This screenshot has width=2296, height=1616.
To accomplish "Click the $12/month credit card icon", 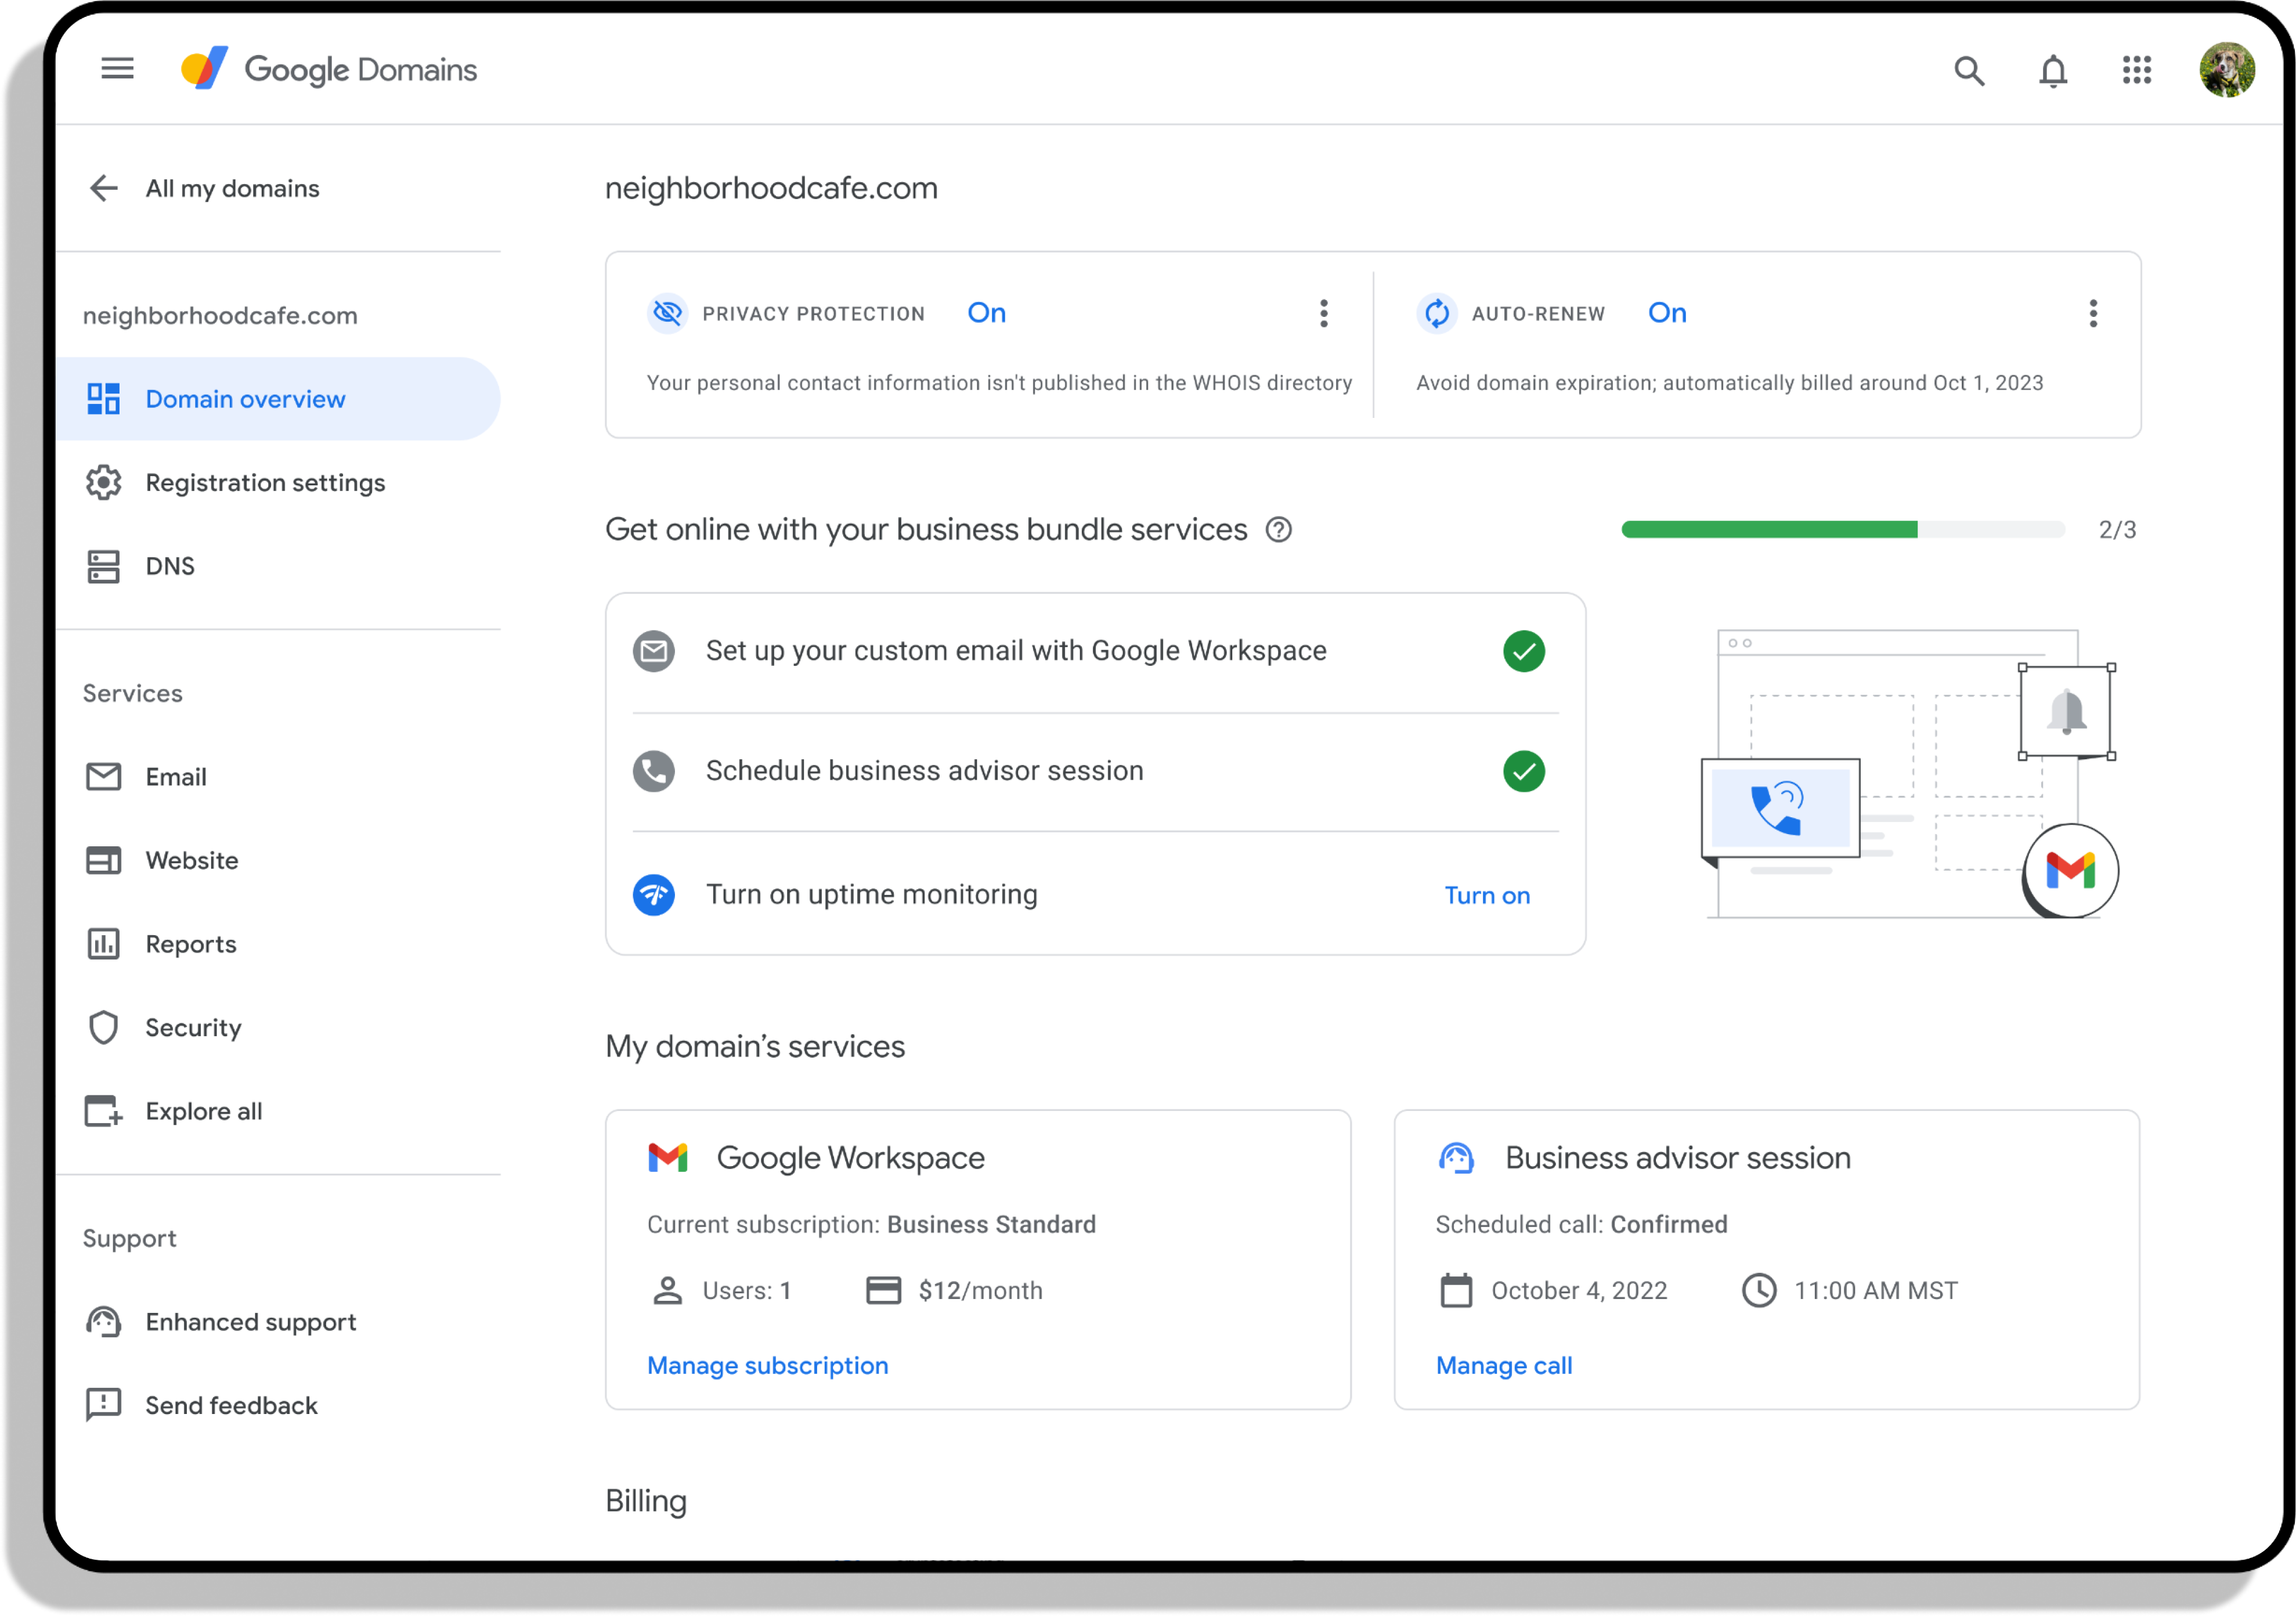I will 883,1290.
